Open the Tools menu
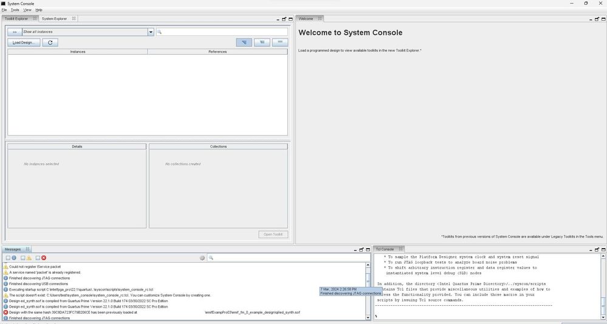Screen dimensions: 607x324 tap(15, 10)
